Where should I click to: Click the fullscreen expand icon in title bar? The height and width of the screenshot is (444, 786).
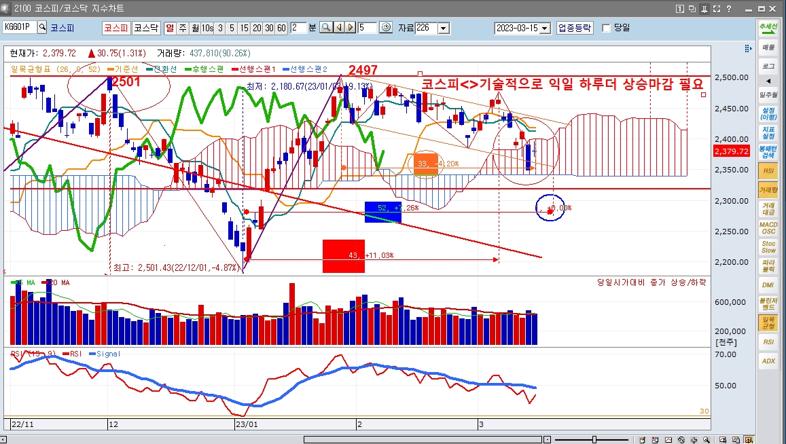[716, 9]
